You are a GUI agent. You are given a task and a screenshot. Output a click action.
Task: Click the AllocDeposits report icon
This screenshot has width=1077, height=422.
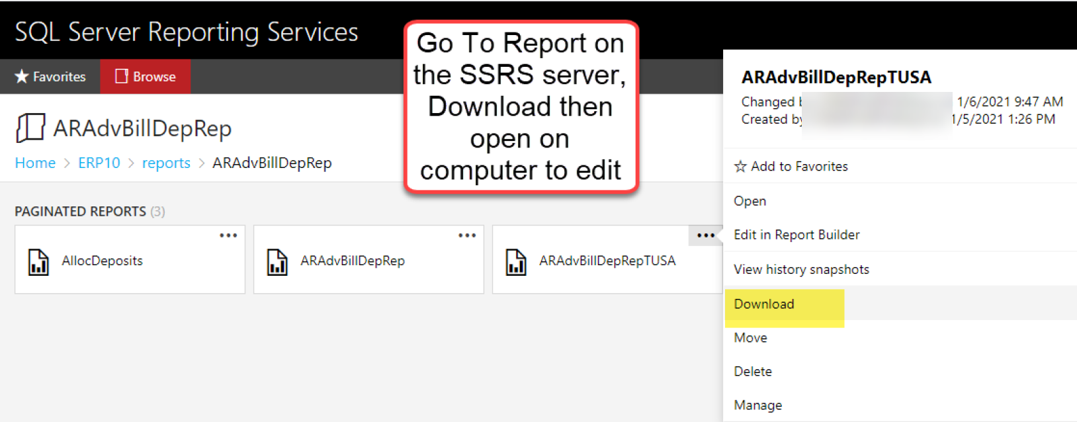(x=38, y=261)
